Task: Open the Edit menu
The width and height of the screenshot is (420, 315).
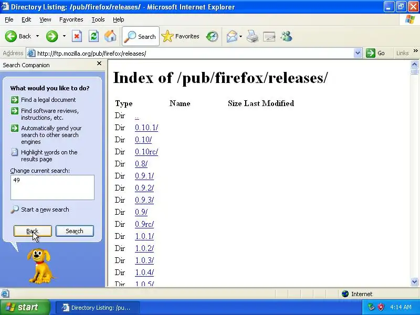Action: click(26, 19)
